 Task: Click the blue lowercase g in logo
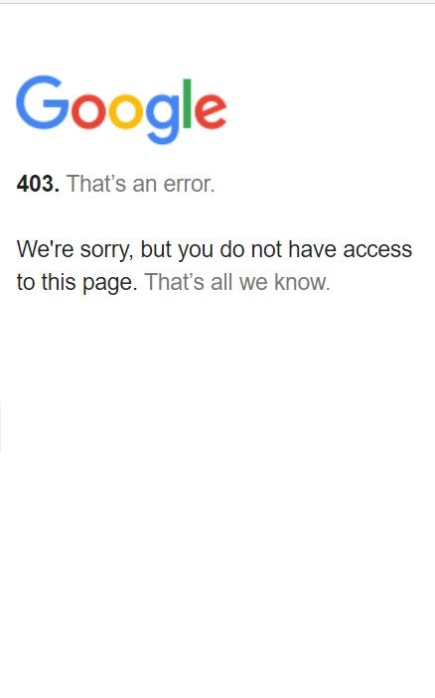click(x=163, y=119)
